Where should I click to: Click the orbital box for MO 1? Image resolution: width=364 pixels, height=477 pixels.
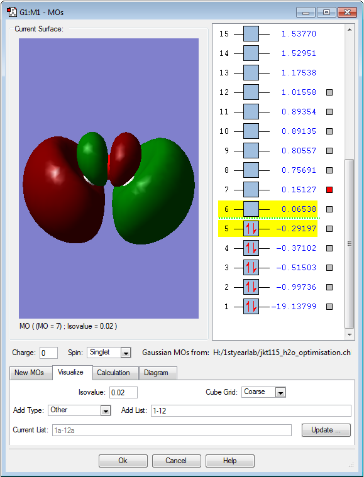pyautogui.click(x=251, y=307)
